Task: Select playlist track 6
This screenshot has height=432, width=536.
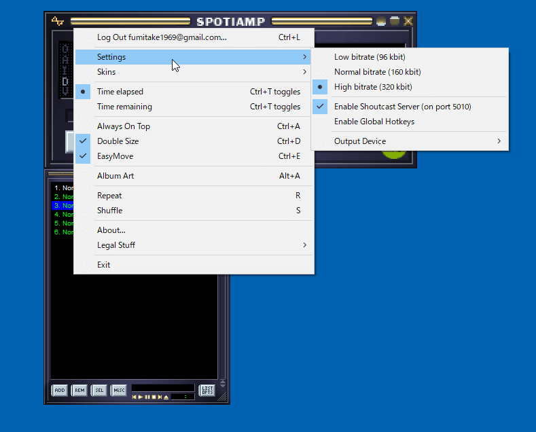Action: point(64,232)
